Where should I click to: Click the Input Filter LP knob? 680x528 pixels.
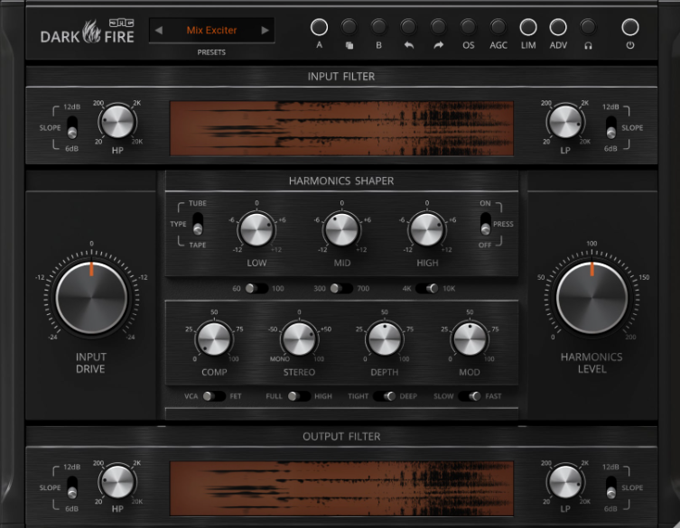click(565, 122)
